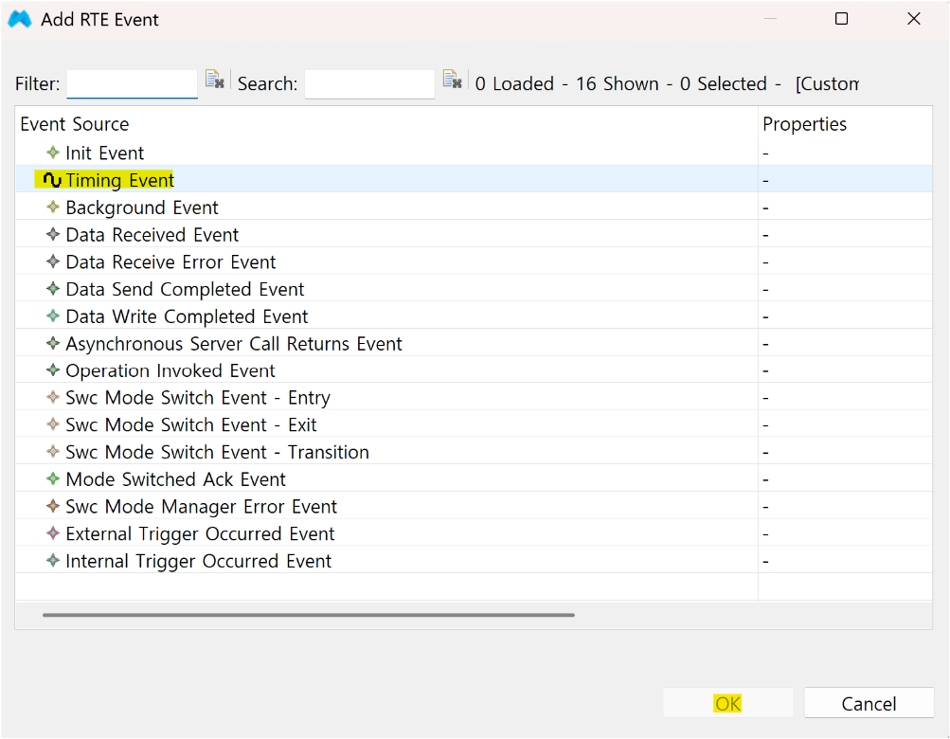The height and width of the screenshot is (739, 950).
Task: Click the Swc Mode Switch Event - Exit icon
Action: 53,424
